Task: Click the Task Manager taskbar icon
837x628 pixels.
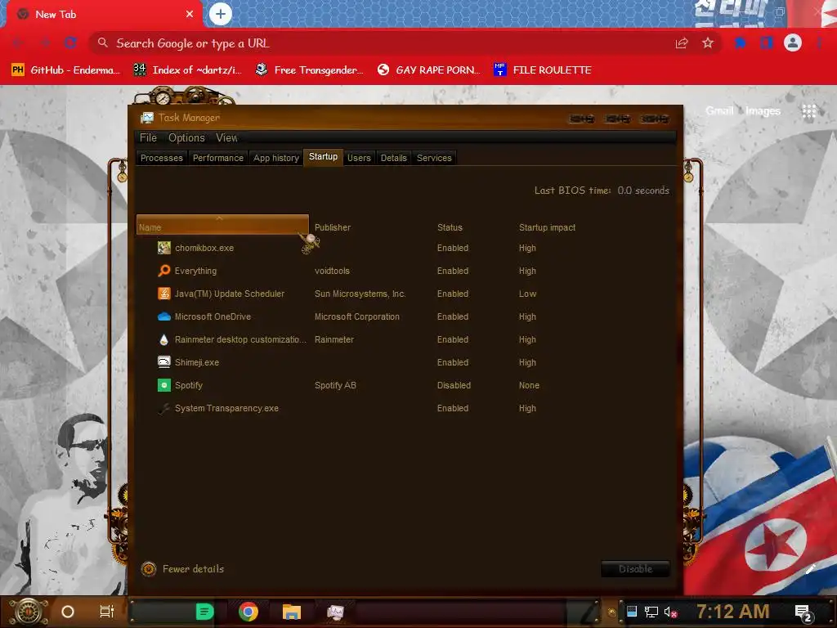Action: coord(335,612)
